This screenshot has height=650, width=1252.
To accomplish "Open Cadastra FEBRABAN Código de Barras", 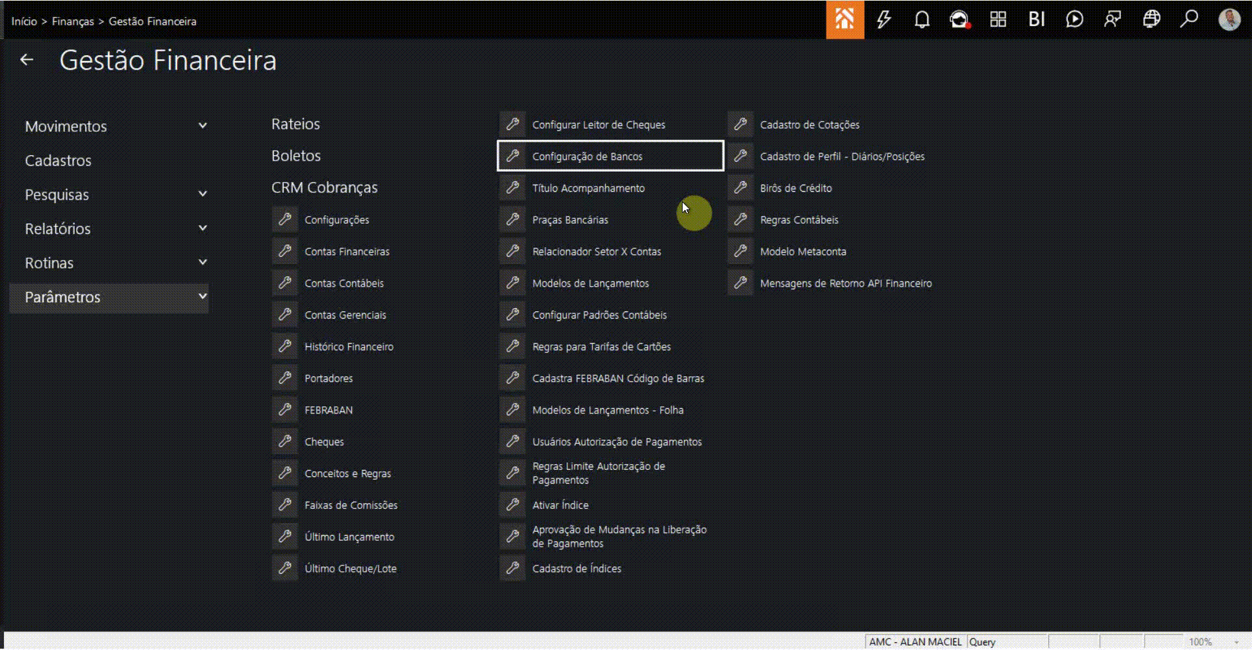I will [x=618, y=378].
